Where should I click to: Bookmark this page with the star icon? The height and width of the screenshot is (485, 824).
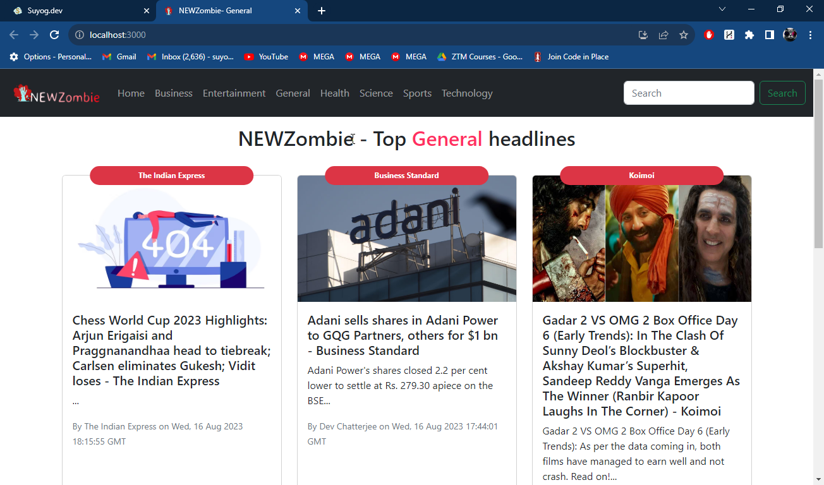point(684,35)
